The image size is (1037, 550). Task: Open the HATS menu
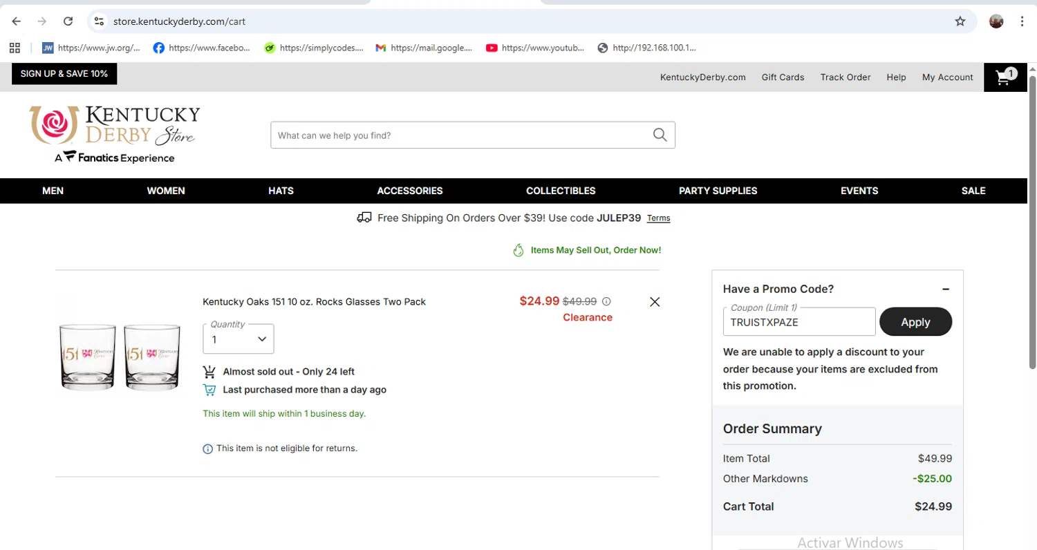click(281, 191)
